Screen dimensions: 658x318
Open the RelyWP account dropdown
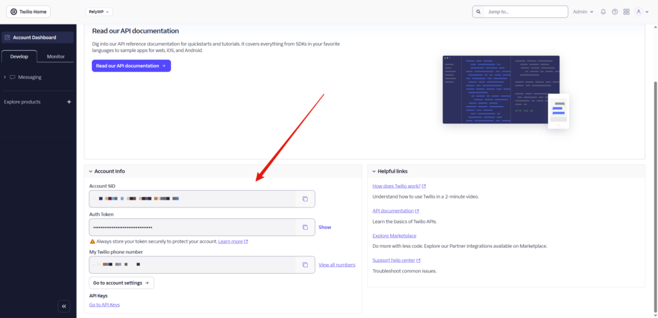coord(98,12)
